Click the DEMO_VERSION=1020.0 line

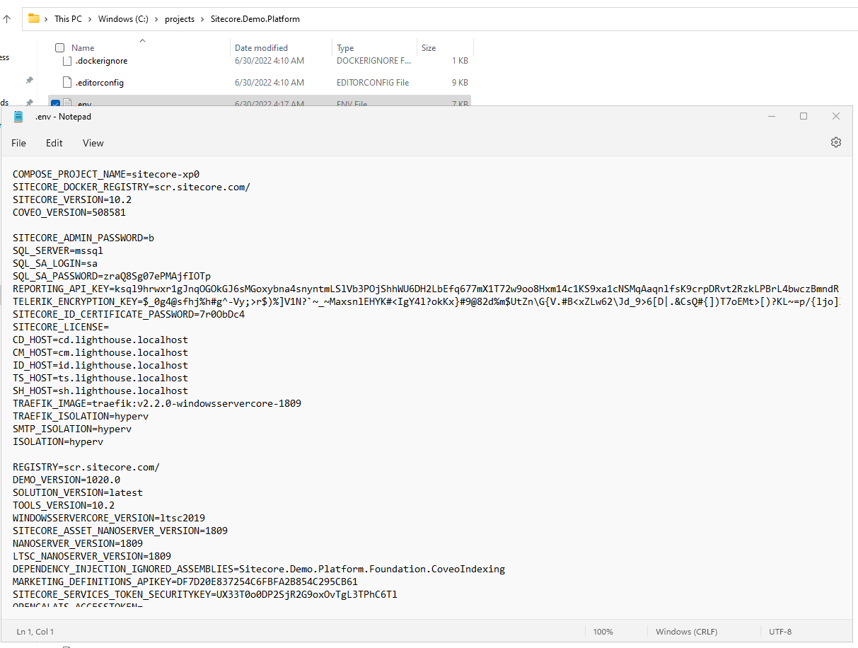pos(66,480)
